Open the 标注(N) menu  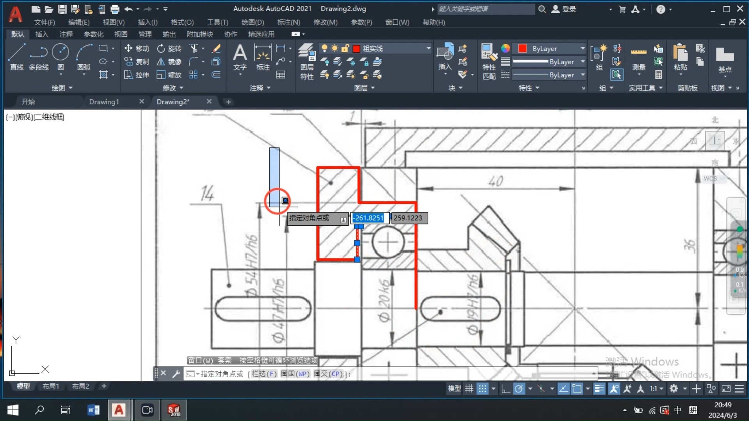[289, 22]
